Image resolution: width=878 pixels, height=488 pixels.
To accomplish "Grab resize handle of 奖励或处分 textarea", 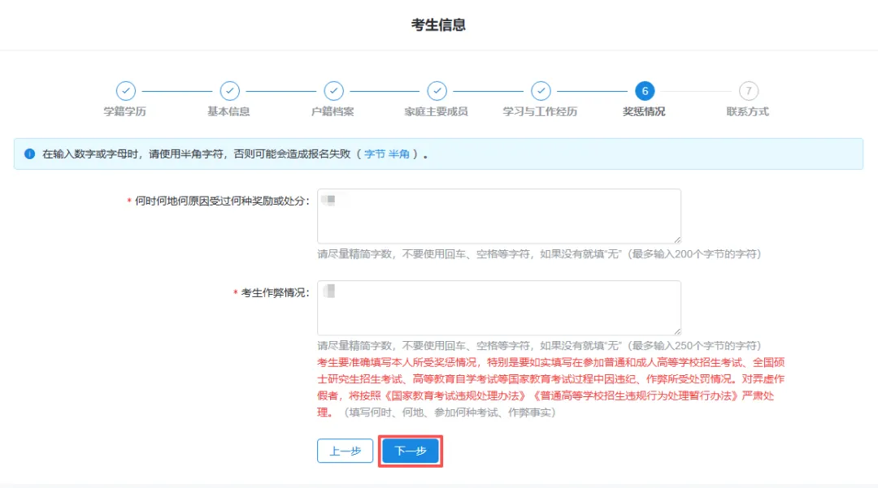I will click(x=677, y=240).
